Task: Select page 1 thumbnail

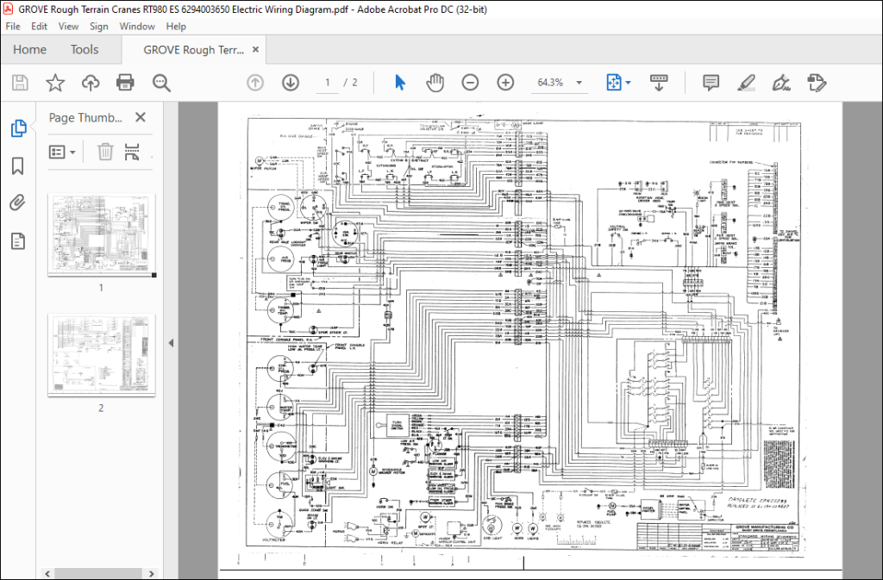Action: pyautogui.click(x=102, y=235)
